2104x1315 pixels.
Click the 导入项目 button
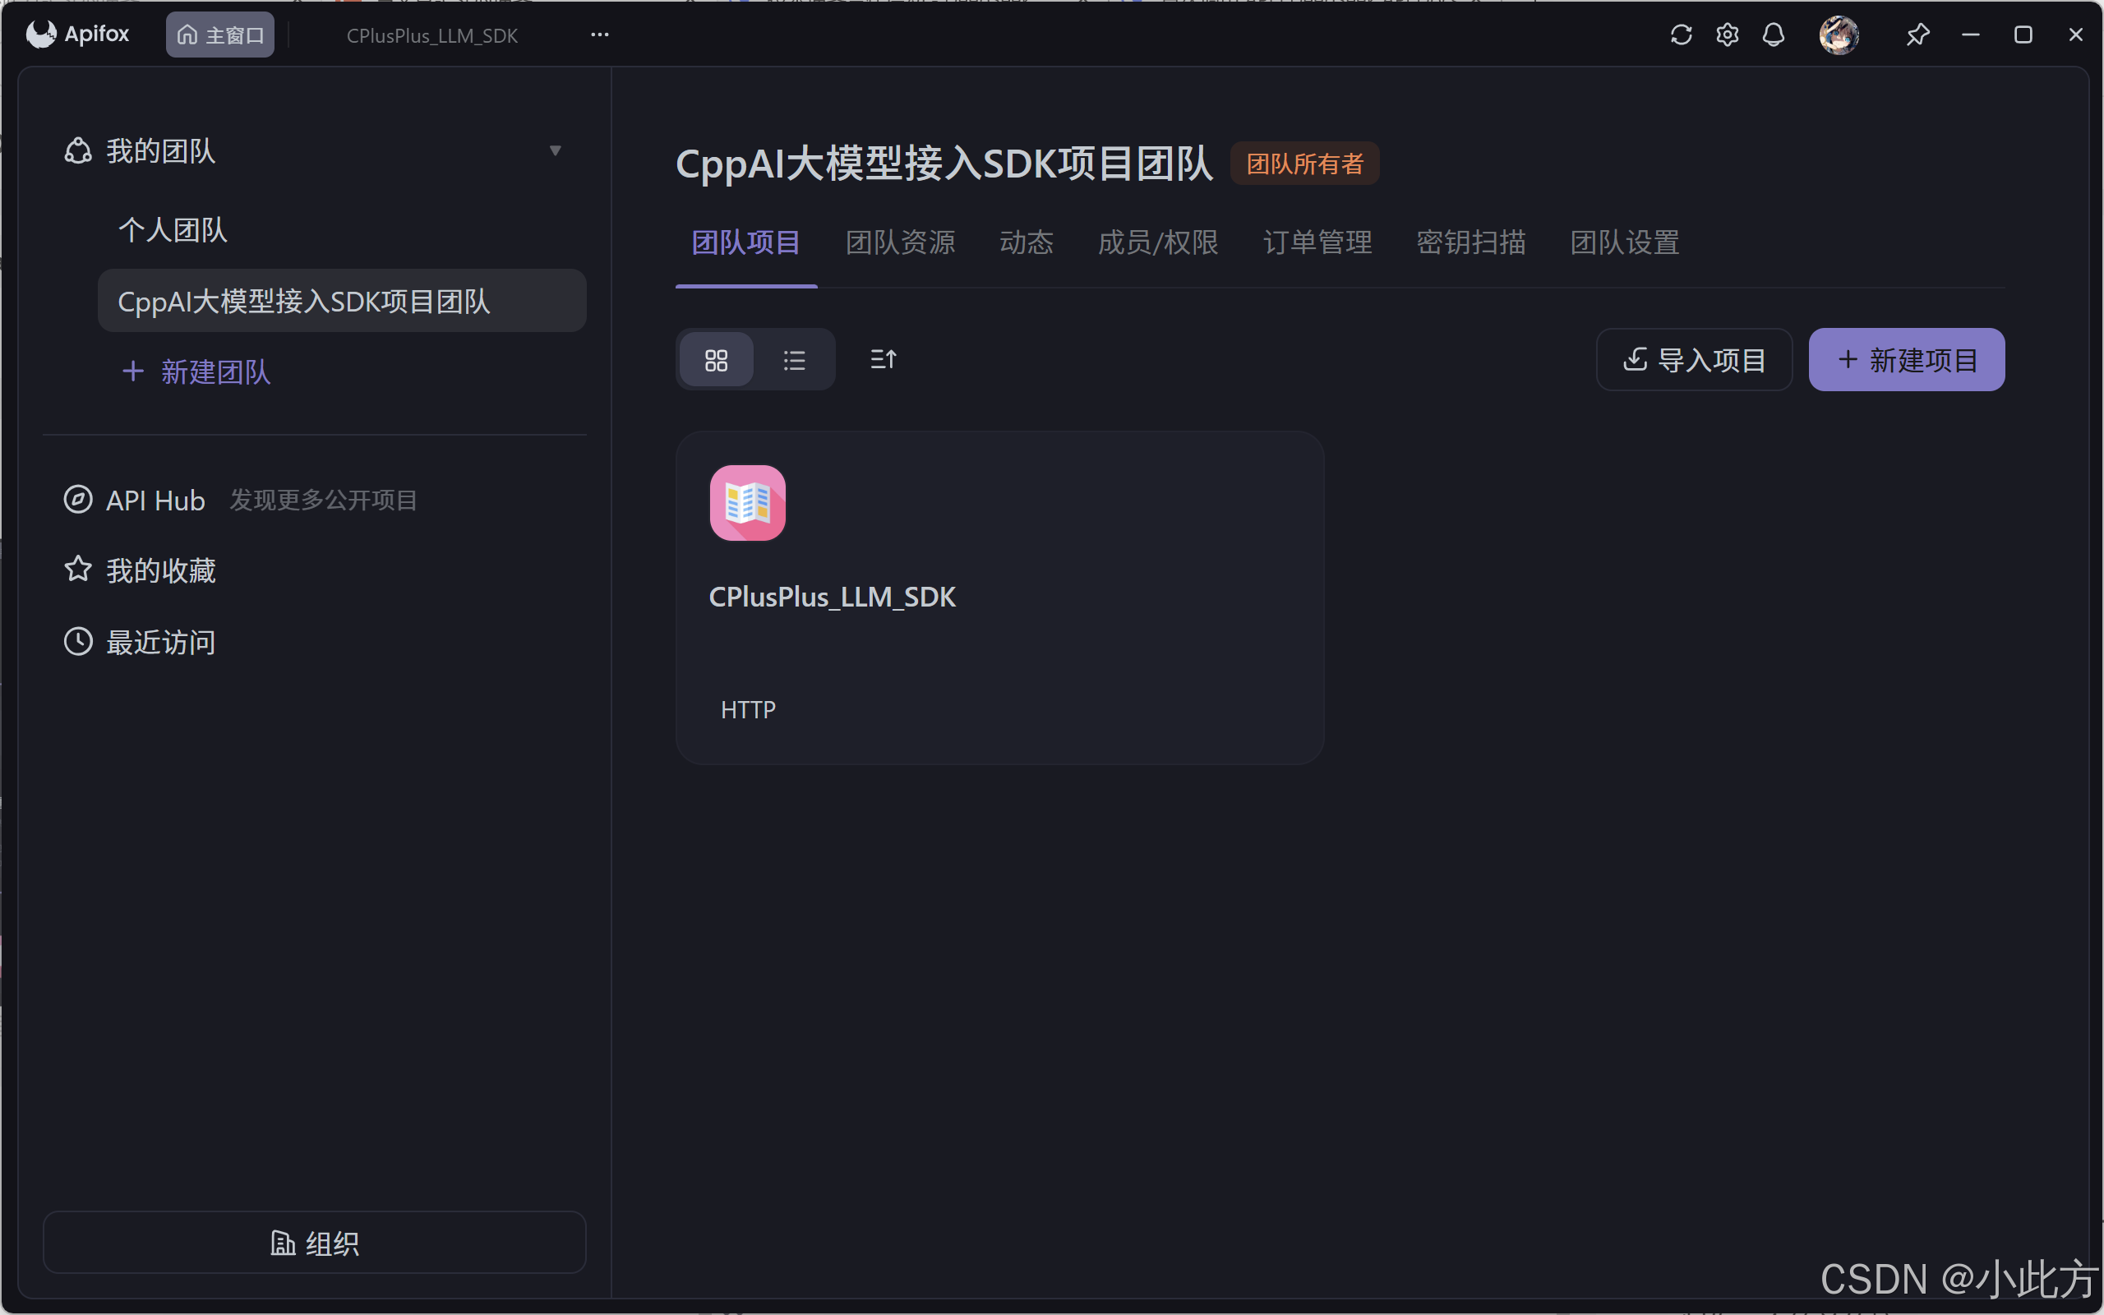click(x=1694, y=360)
